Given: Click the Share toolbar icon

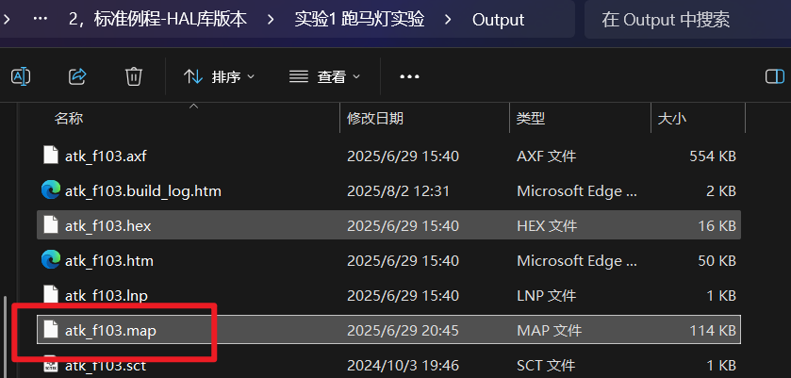Looking at the screenshot, I should [x=77, y=76].
